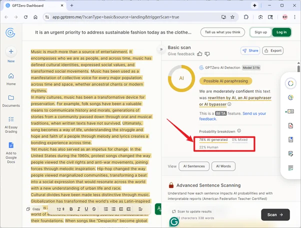Open Probability breakdown info icon
The image size is (301, 228).
[x=239, y=131]
